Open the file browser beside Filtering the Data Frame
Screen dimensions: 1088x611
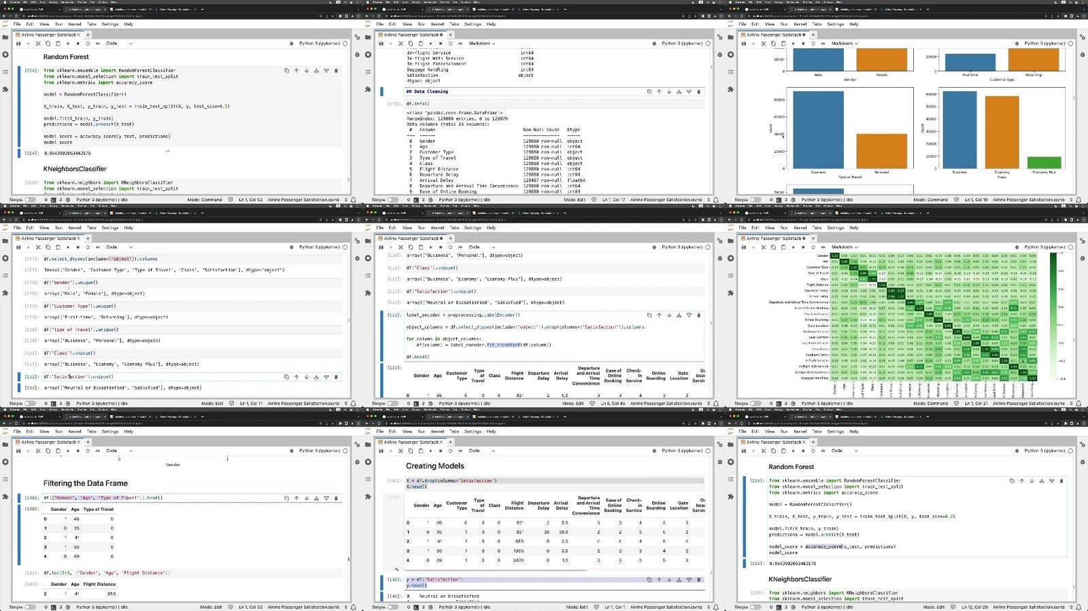pyautogui.click(x=5, y=446)
